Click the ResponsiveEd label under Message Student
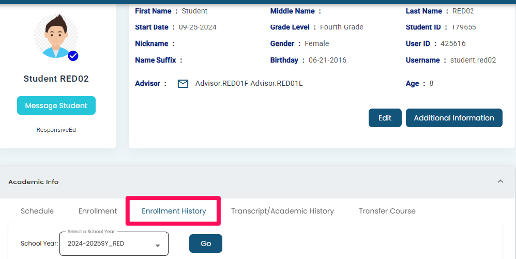The width and height of the screenshot is (516, 259). pyautogui.click(x=56, y=130)
